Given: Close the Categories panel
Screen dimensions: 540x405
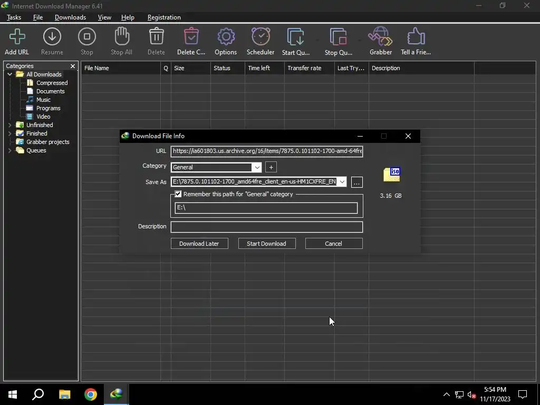Looking at the screenshot, I should (73, 66).
